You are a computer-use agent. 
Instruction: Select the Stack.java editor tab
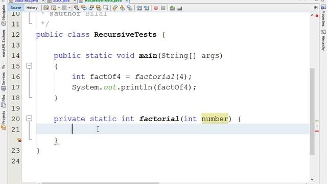click(61, 1)
